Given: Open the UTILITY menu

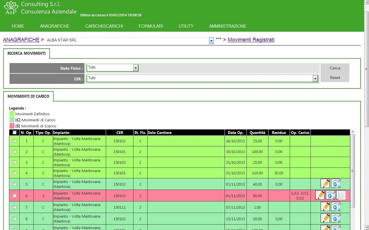Looking at the screenshot, I should tap(186, 26).
